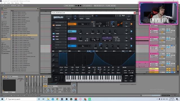Viewport: 180px width, 101px height.
Task: Click the Porta knob in voicing
Action: 126,79
